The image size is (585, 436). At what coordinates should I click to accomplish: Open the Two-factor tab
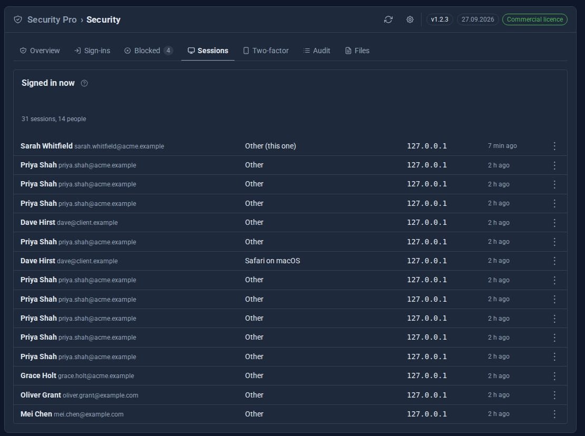[x=266, y=51]
